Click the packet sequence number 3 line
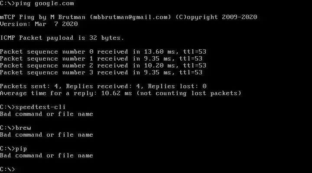Image resolution: width=312 pixels, height=173 pixels. click(101, 73)
